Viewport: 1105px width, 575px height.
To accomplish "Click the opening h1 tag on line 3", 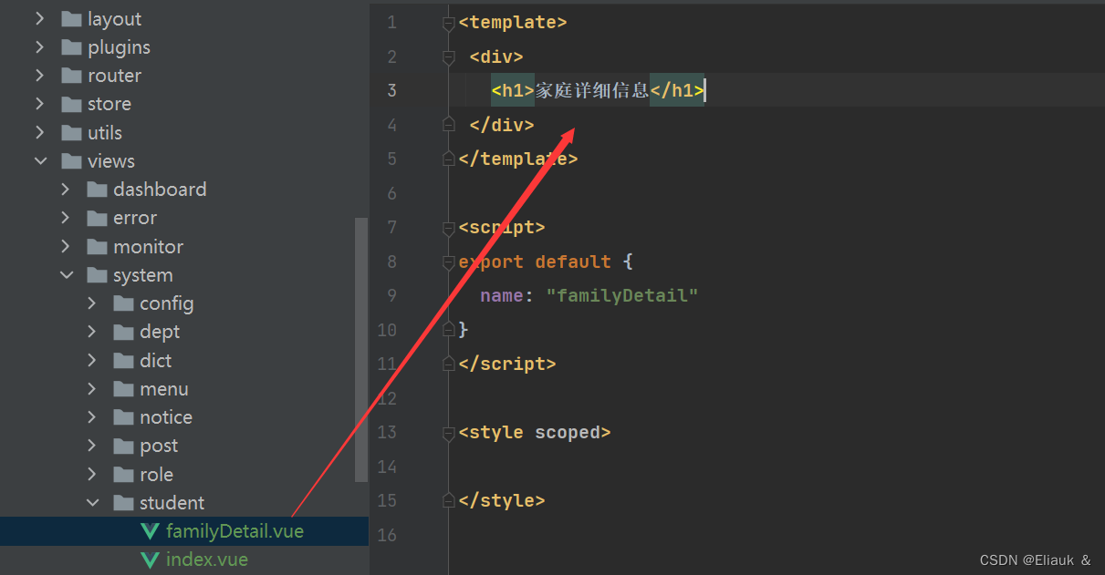I will pos(513,90).
